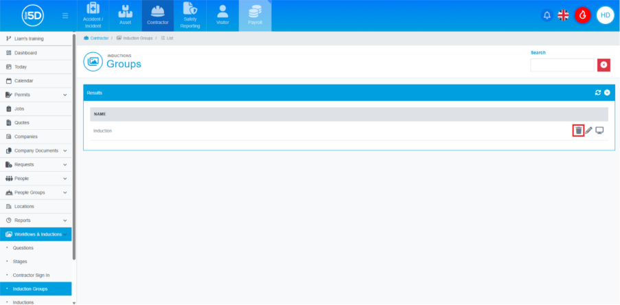
Task: Collapse the Workflows & Inductions menu
Action: click(36, 234)
